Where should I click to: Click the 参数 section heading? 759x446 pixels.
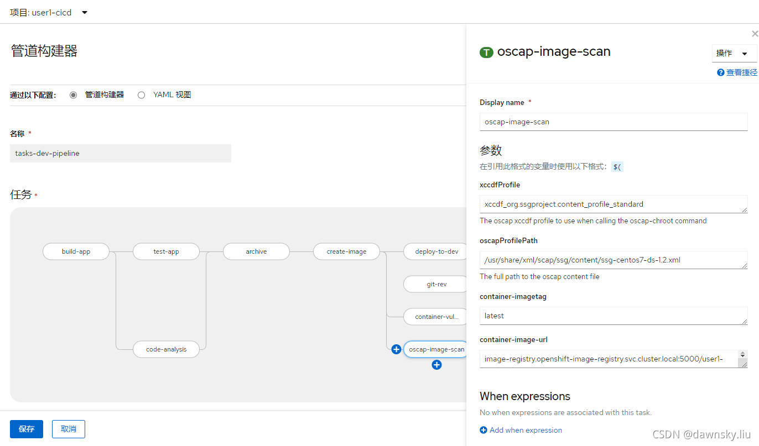click(491, 150)
